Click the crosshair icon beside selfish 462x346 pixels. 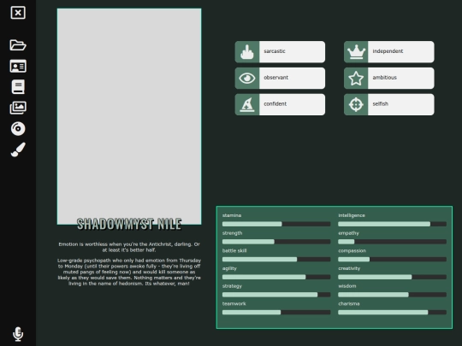pos(356,104)
